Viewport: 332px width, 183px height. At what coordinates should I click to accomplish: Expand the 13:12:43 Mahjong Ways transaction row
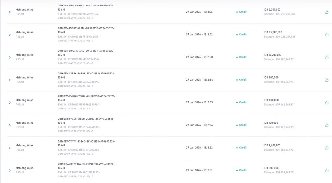pos(10,103)
